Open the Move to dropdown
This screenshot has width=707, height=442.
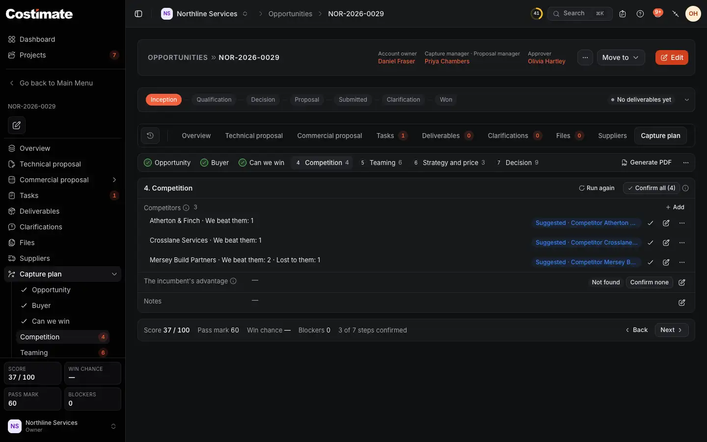621,57
